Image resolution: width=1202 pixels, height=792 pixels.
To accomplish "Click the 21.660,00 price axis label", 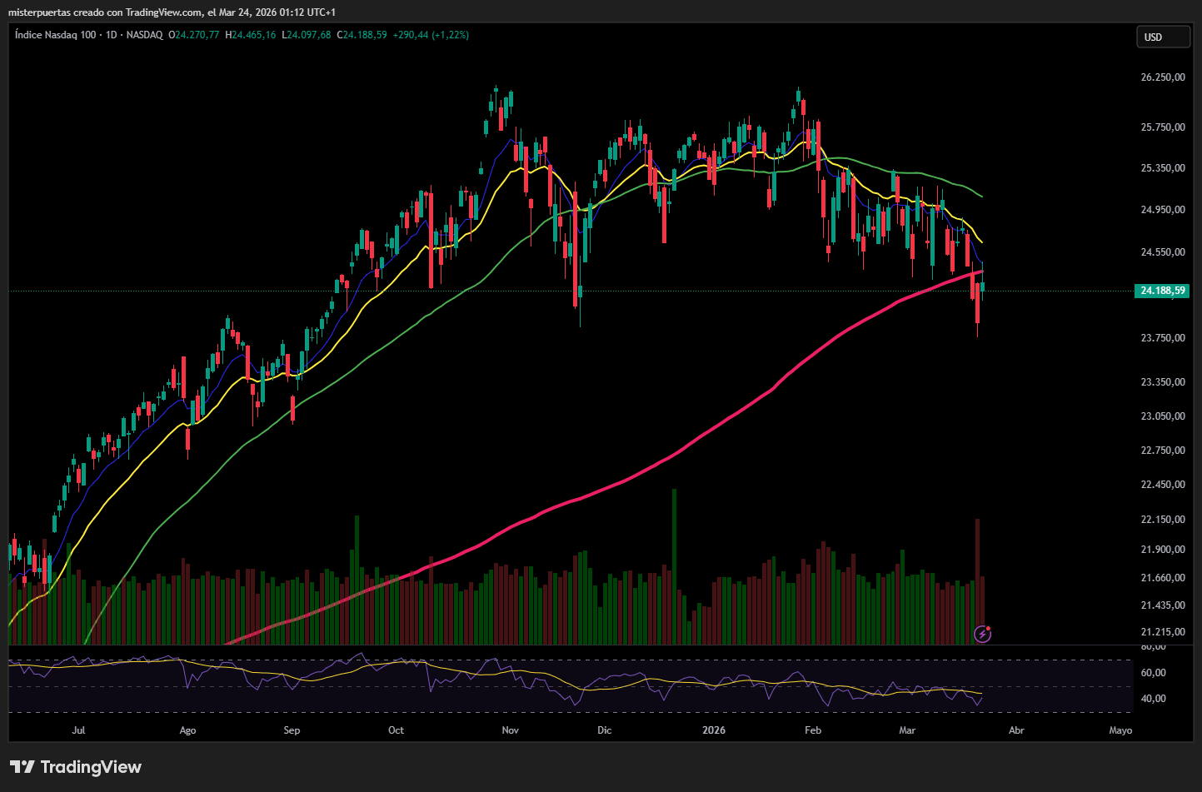I will coord(1163,578).
